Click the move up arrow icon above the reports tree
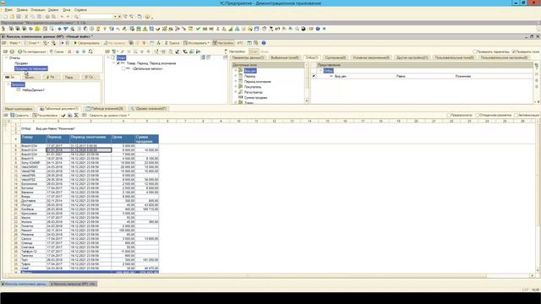The image size is (541, 304). point(77,52)
